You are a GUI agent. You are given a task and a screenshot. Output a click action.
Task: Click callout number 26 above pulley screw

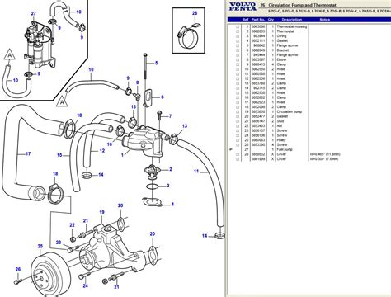(18, 269)
